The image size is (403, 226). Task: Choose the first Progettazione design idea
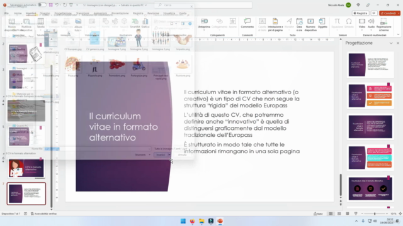(x=370, y=65)
